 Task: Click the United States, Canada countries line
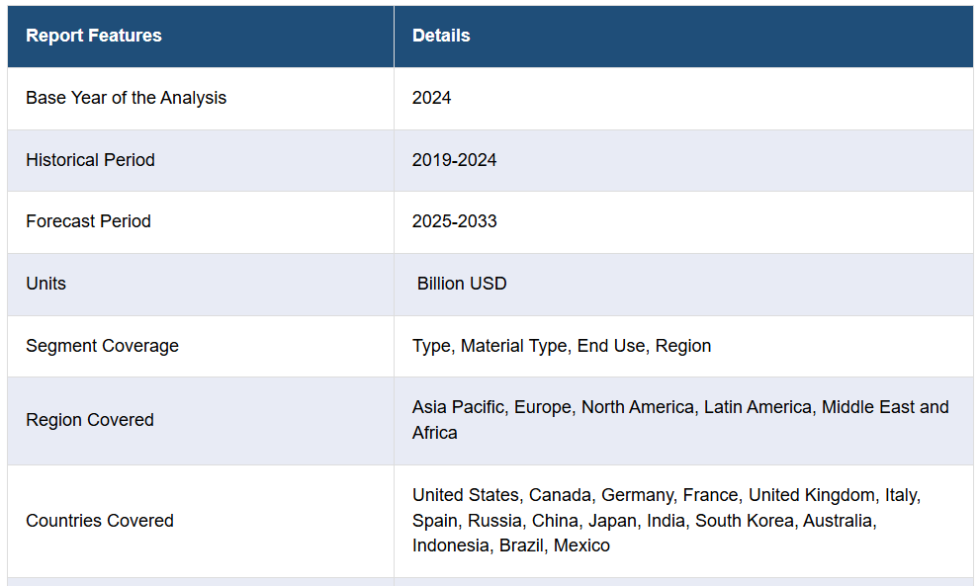point(667,495)
